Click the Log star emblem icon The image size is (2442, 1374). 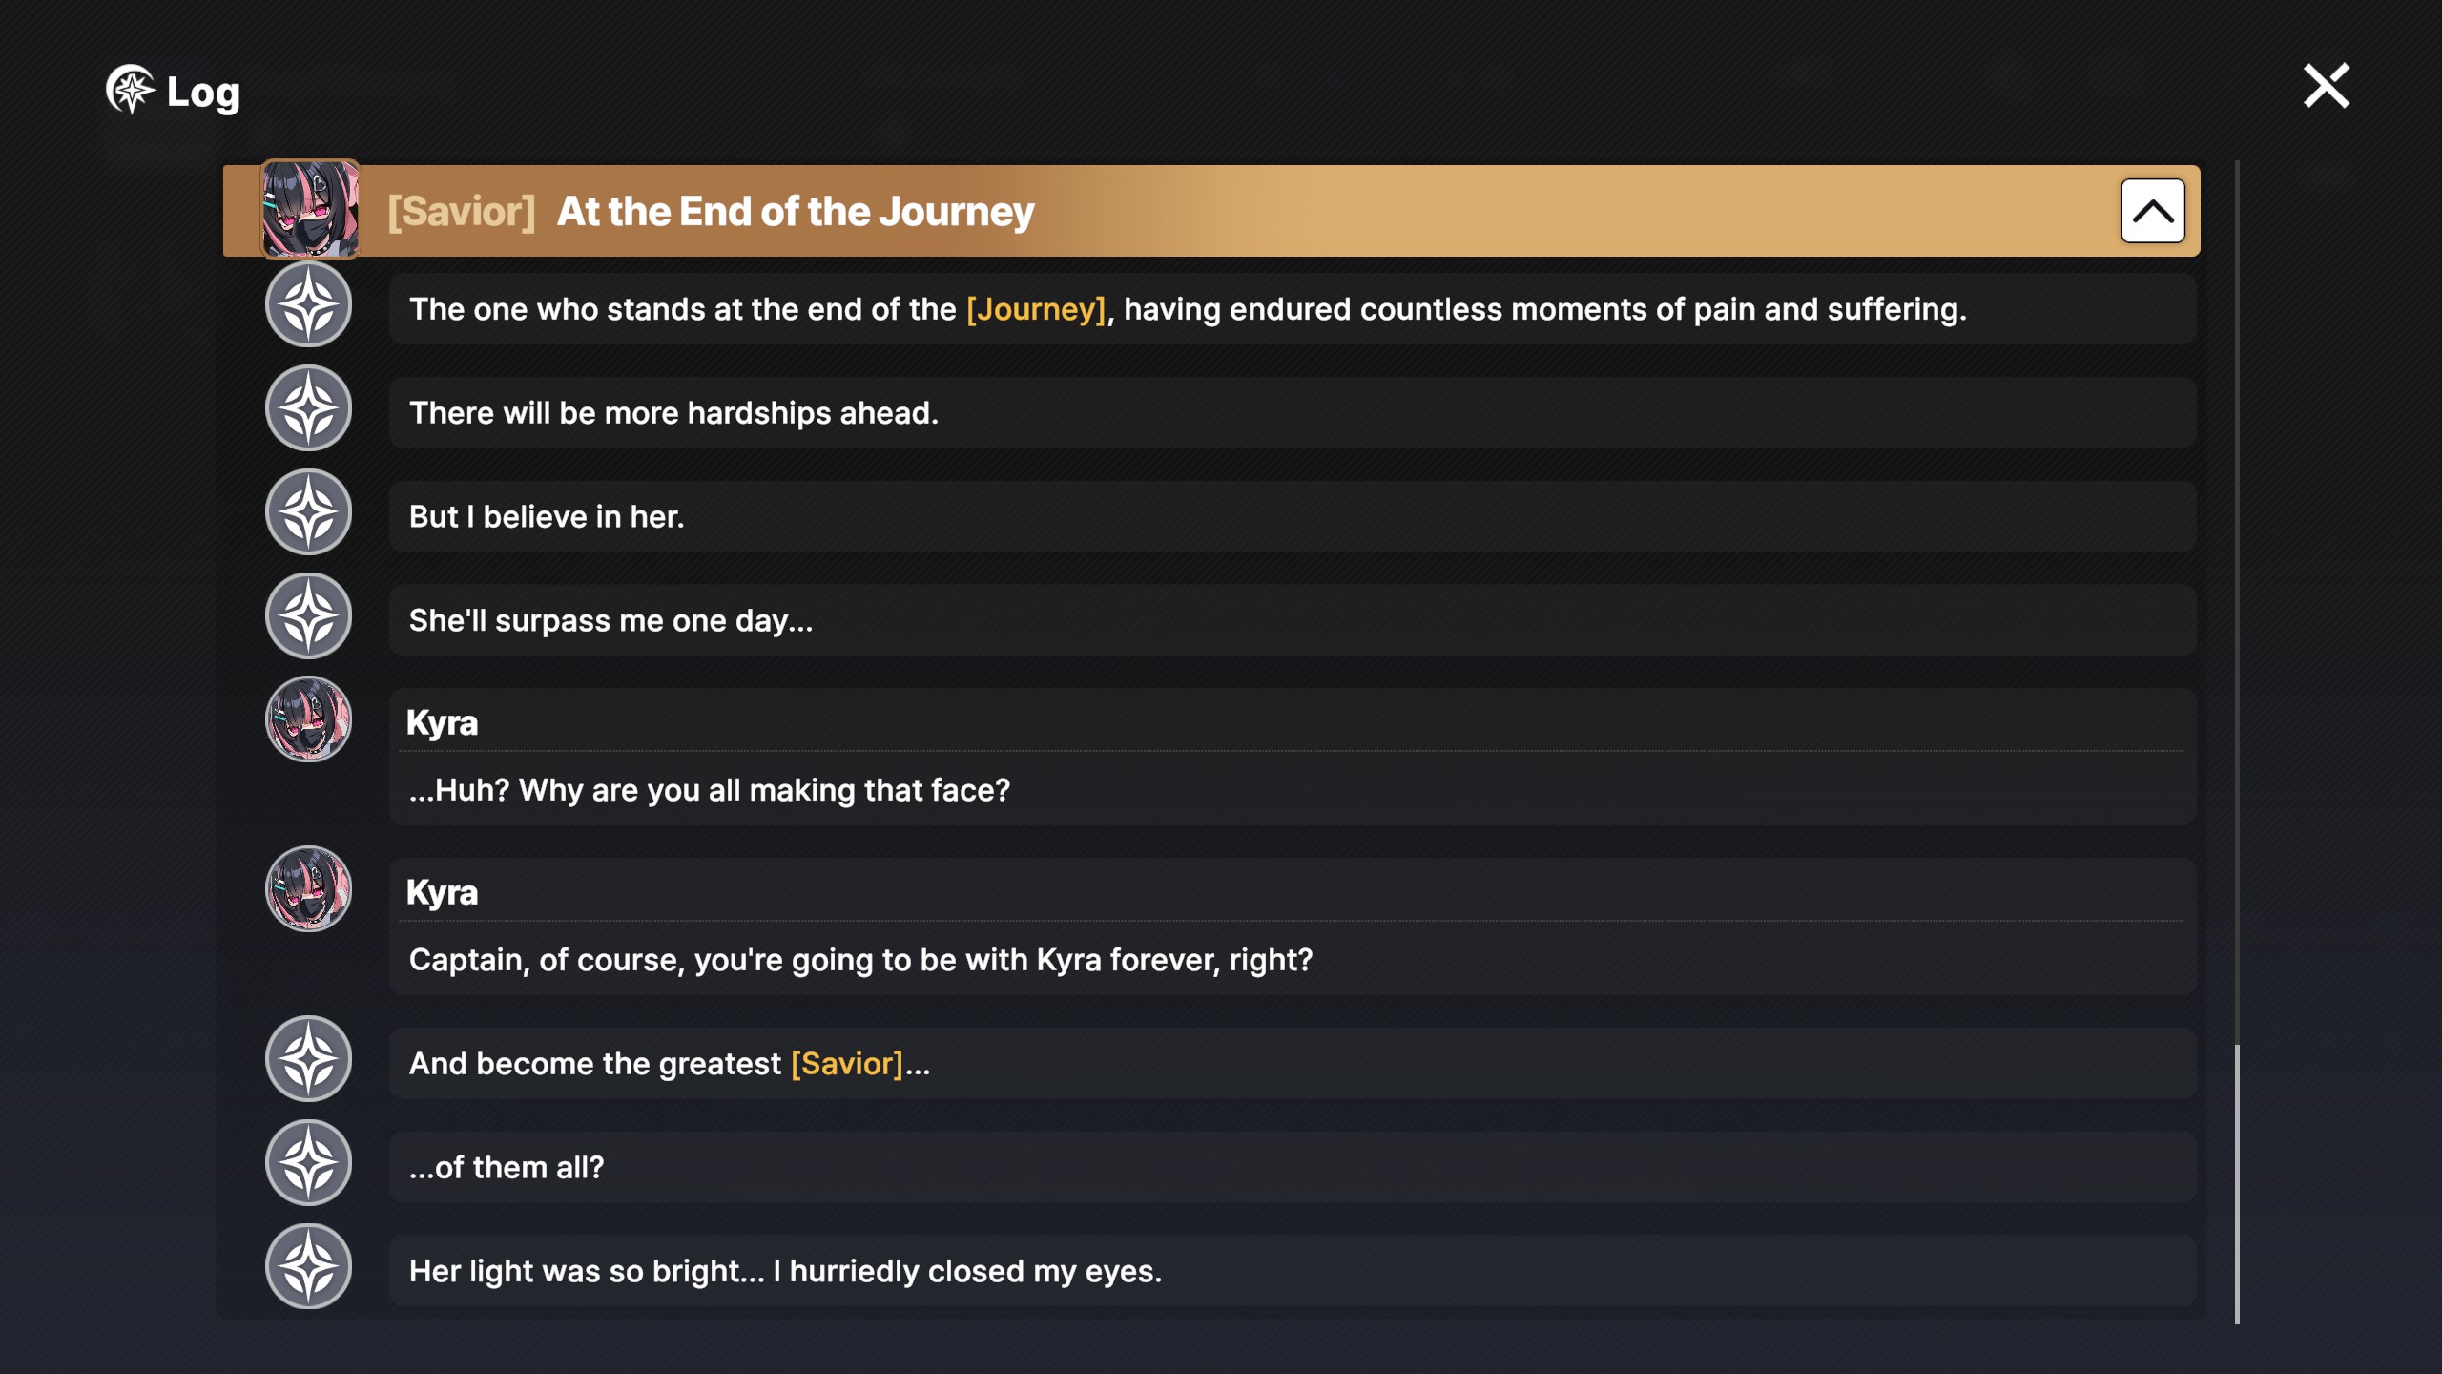[130, 90]
